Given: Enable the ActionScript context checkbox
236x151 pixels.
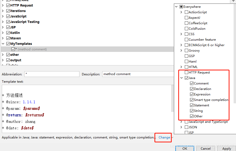Looking at the screenshot, I should (x=186, y=12).
